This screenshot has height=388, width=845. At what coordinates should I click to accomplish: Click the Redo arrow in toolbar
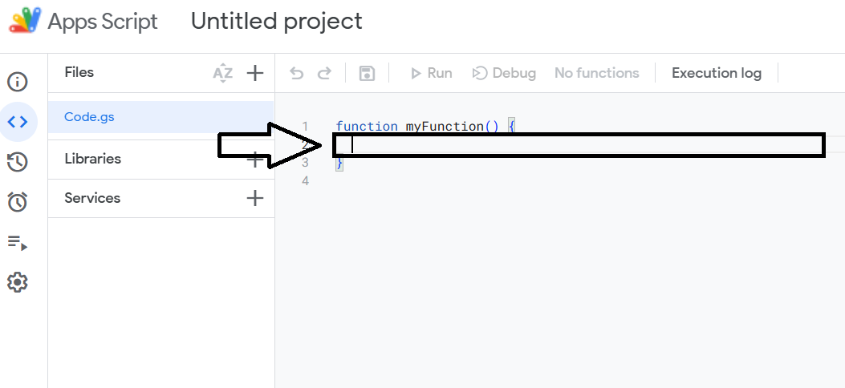(x=324, y=74)
